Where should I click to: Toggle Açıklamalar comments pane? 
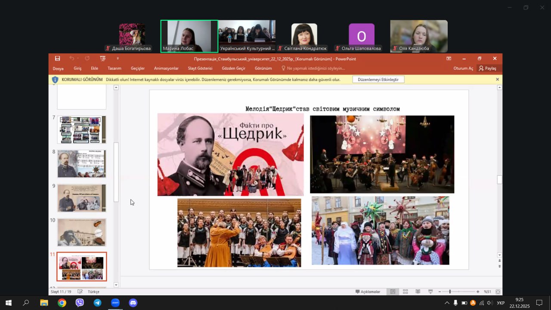click(368, 291)
